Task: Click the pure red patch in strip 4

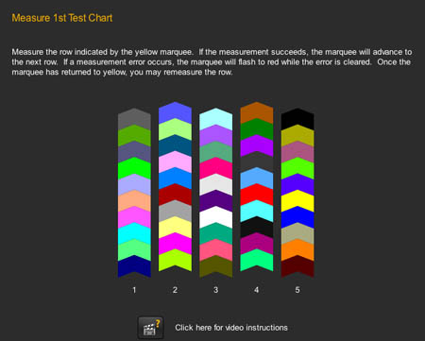Action: click(257, 195)
